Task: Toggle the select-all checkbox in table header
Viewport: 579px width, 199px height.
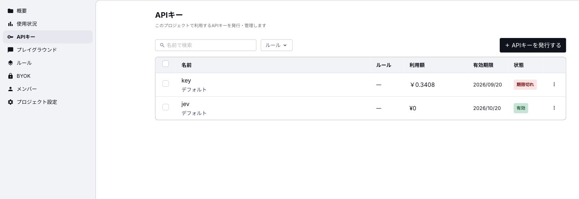Action: pyautogui.click(x=165, y=64)
